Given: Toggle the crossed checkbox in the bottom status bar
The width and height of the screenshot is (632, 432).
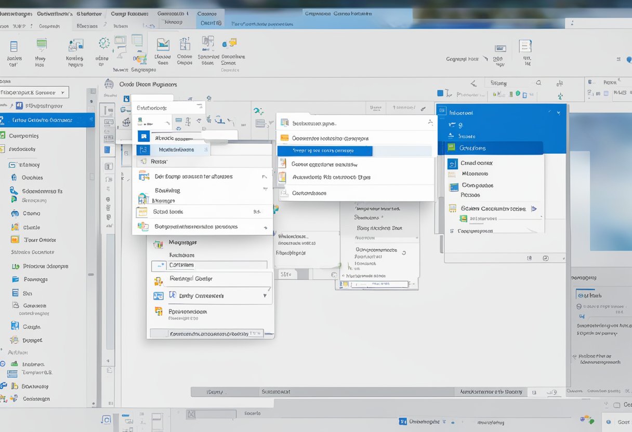Looking at the screenshot, I should click(x=191, y=414).
